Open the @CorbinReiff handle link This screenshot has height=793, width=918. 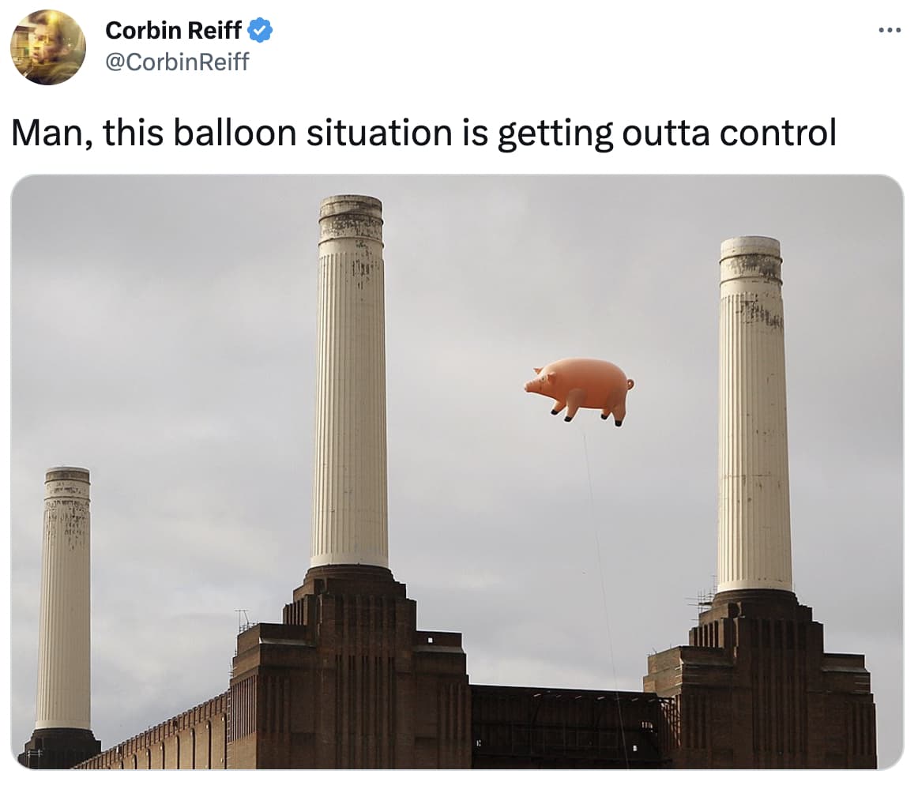click(177, 62)
